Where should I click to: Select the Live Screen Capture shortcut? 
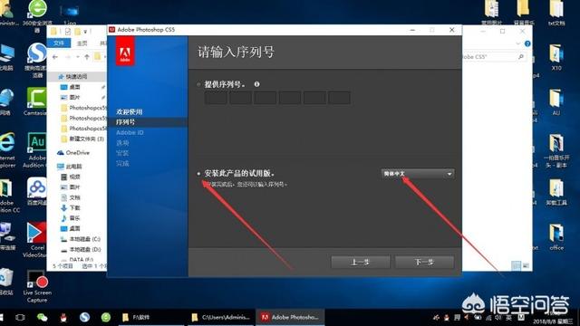click(37, 286)
